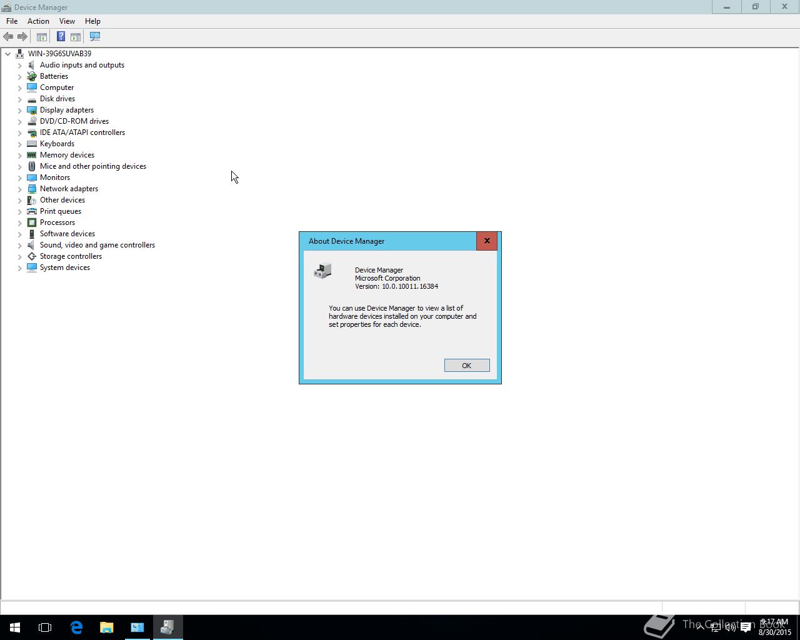The image size is (800, 640).
Task: Click OK in About Device Manager dialog
Action: 467,366
